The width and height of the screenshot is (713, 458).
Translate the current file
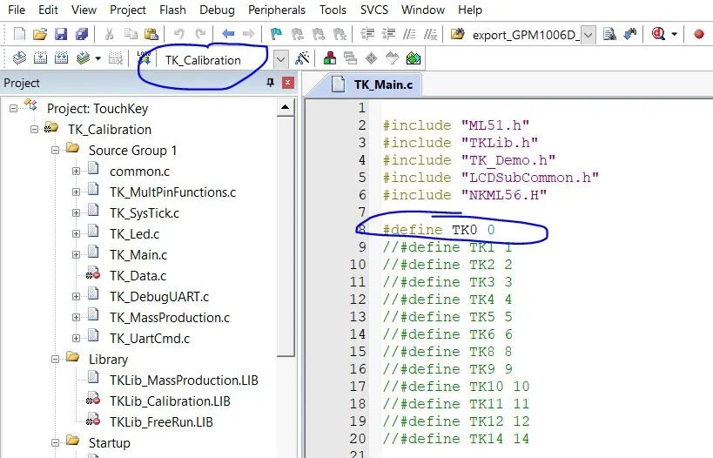pyautogui.click(x=19, y=58)
